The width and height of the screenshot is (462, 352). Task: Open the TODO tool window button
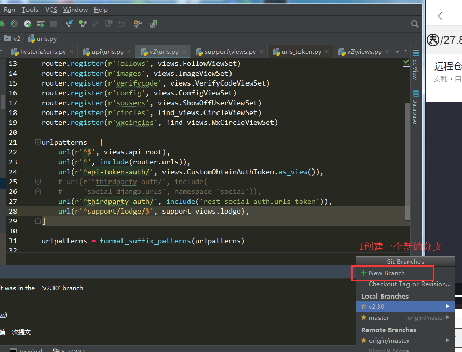(x=69, y=350)
